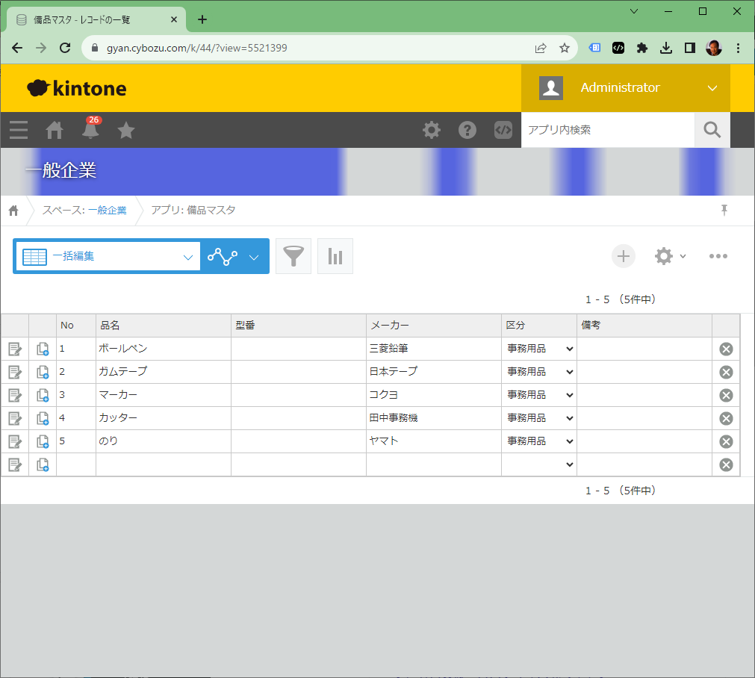Edit the 型番 cell for カッター
755x678 pixels.
299,418
